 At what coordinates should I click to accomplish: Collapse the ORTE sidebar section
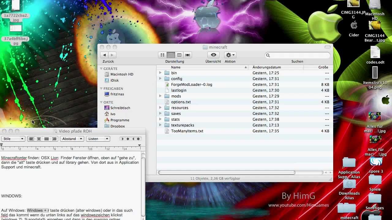[x=101, y=102]
